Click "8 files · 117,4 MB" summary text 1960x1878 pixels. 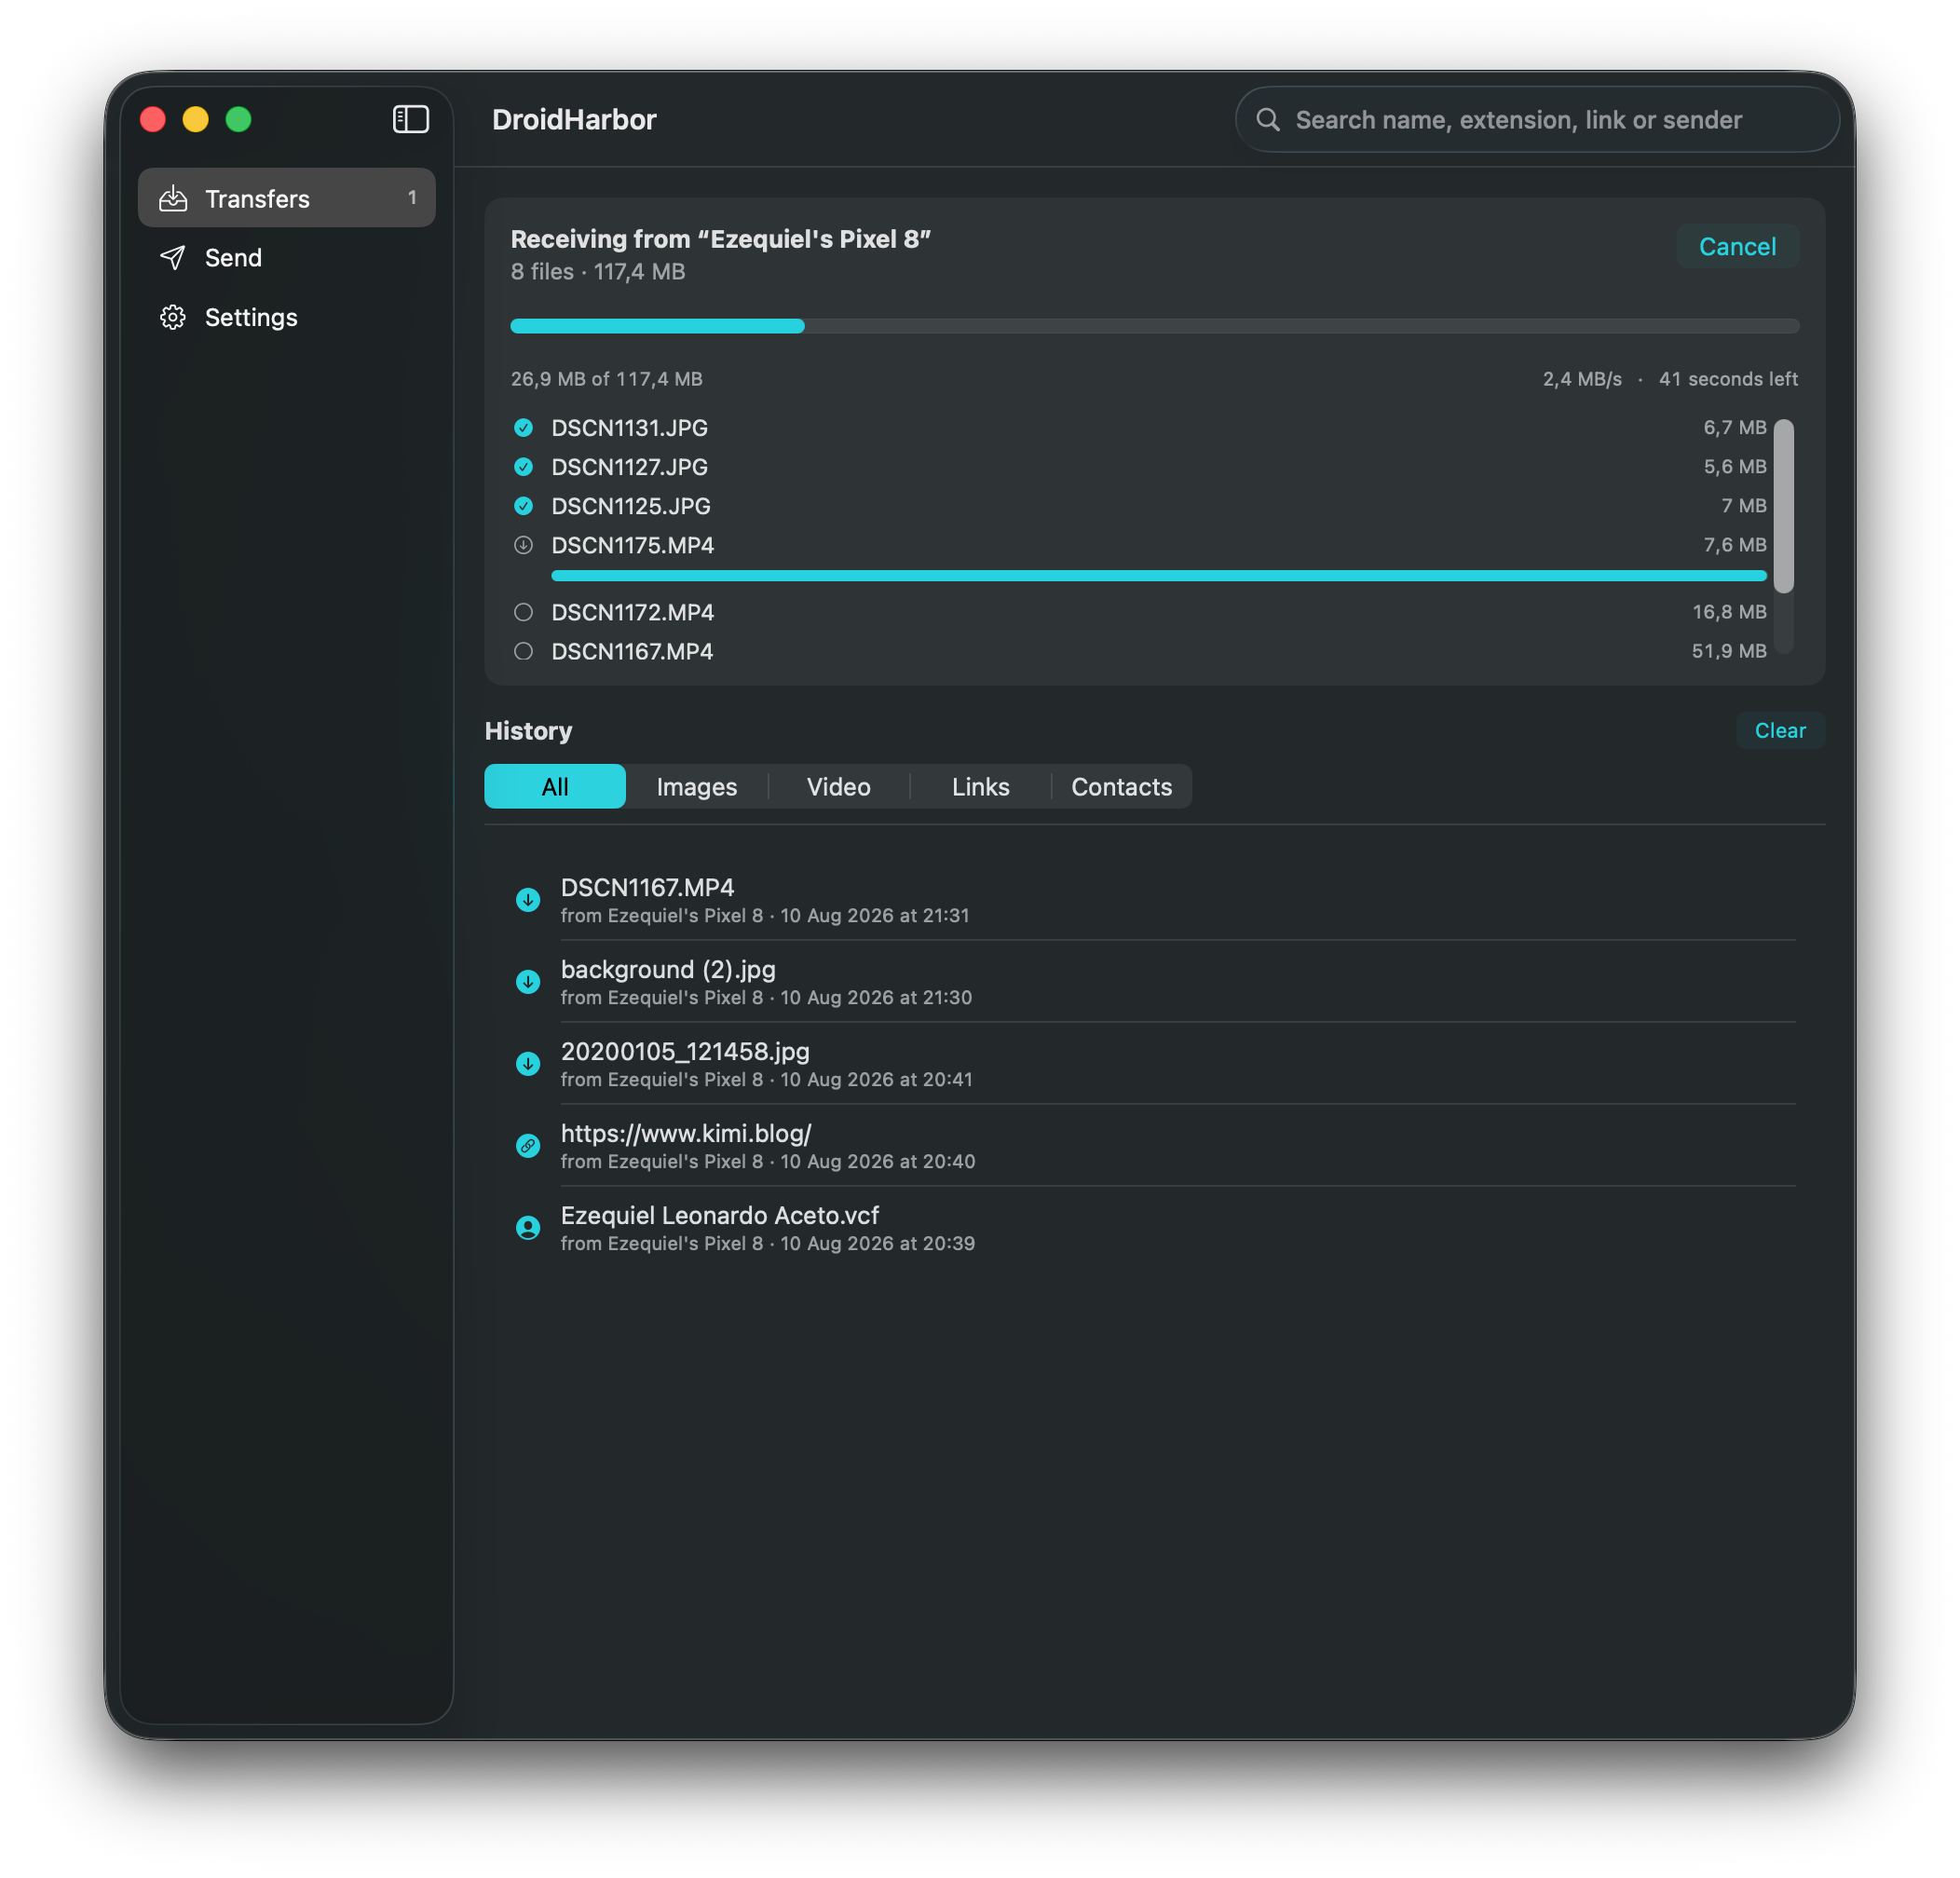click(x=598, y=272)
